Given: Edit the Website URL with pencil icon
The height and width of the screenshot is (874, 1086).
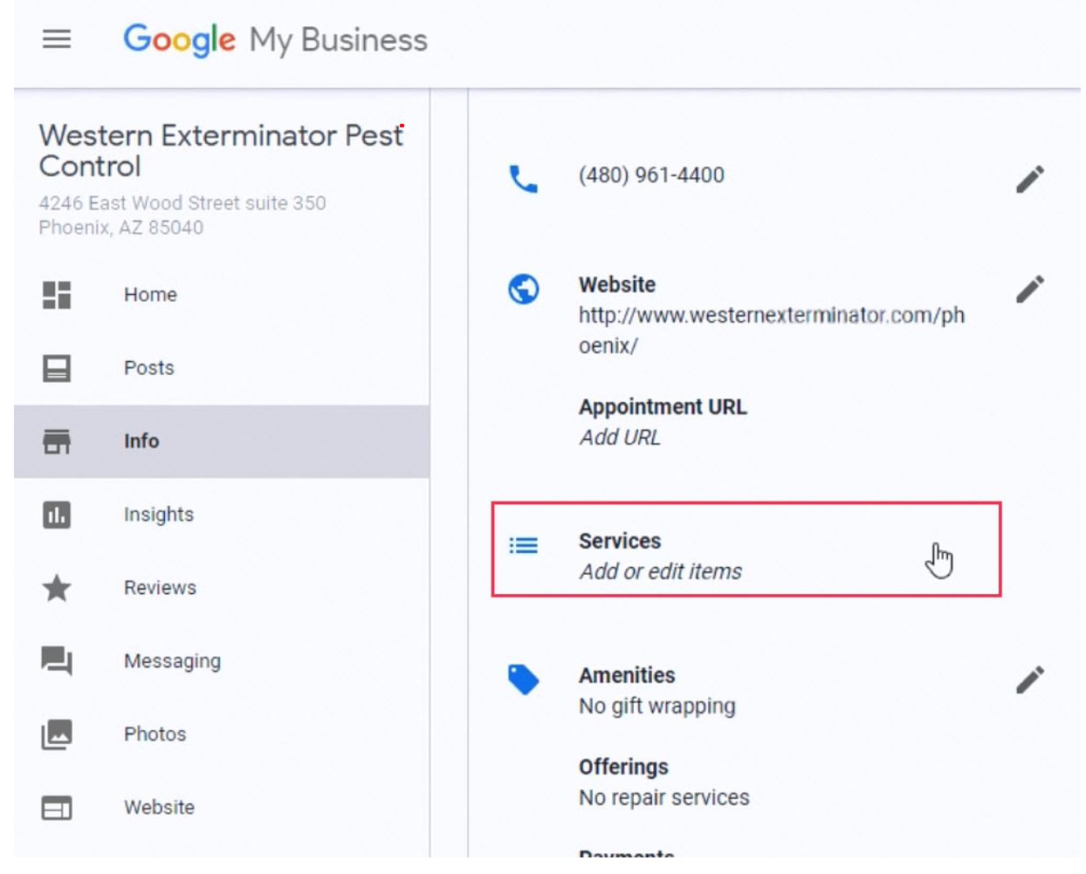Looking at the screenshot, I should [1030, 289].
